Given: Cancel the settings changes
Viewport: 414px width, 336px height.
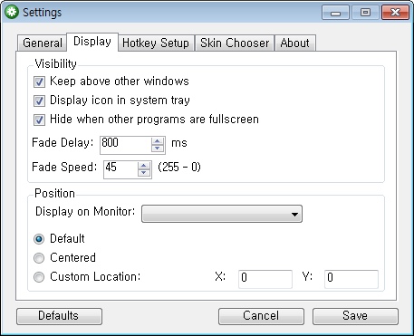Looking at the screenshot, I should 261,316.
